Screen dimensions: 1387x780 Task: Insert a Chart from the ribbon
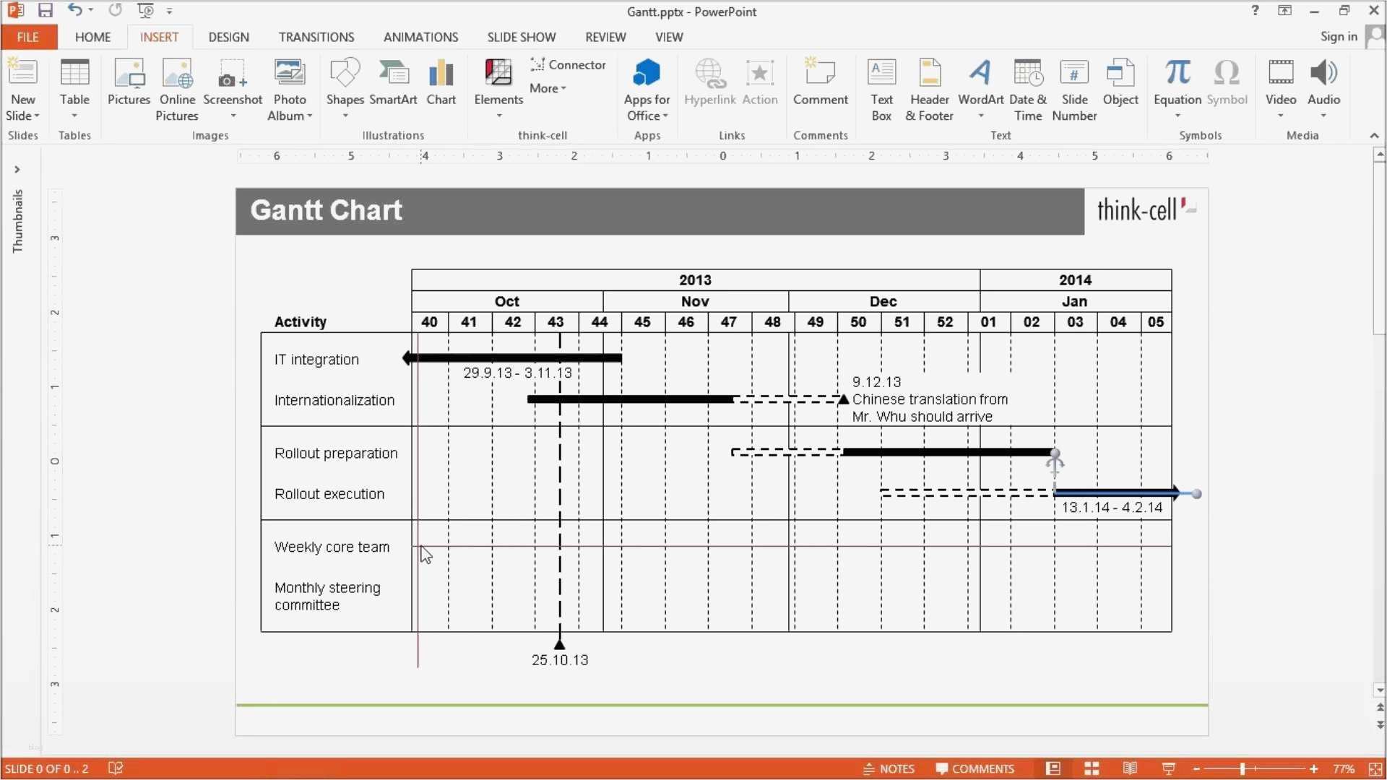(x=441, y=73)
